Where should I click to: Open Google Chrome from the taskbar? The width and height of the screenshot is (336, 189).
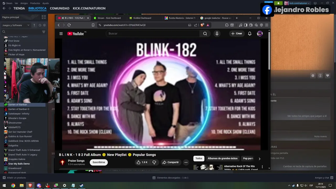click(13, 185)
